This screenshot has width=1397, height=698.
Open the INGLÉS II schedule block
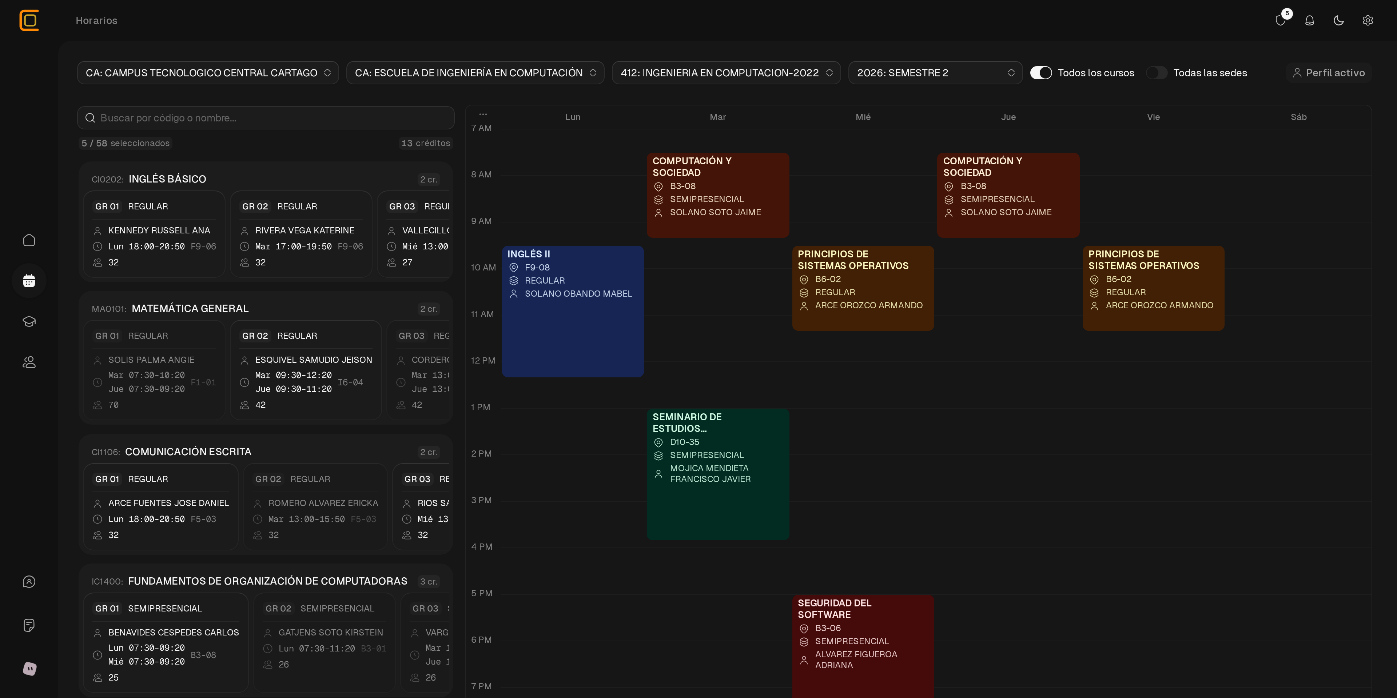click(x=573, y=312)
